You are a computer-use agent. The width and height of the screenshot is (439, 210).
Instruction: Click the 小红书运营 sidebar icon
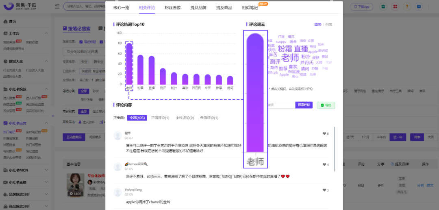coord(5,123)
